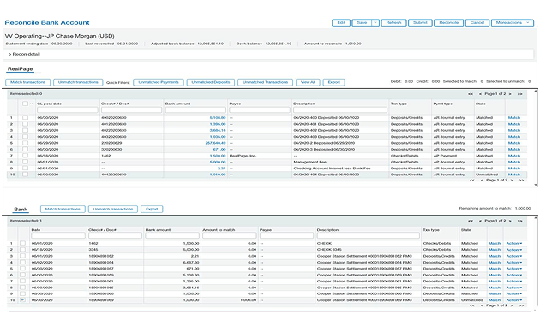Click the Save button
The height and width of the screenshot is (332, 540).
pyautogui.click(x=362, y=23)
